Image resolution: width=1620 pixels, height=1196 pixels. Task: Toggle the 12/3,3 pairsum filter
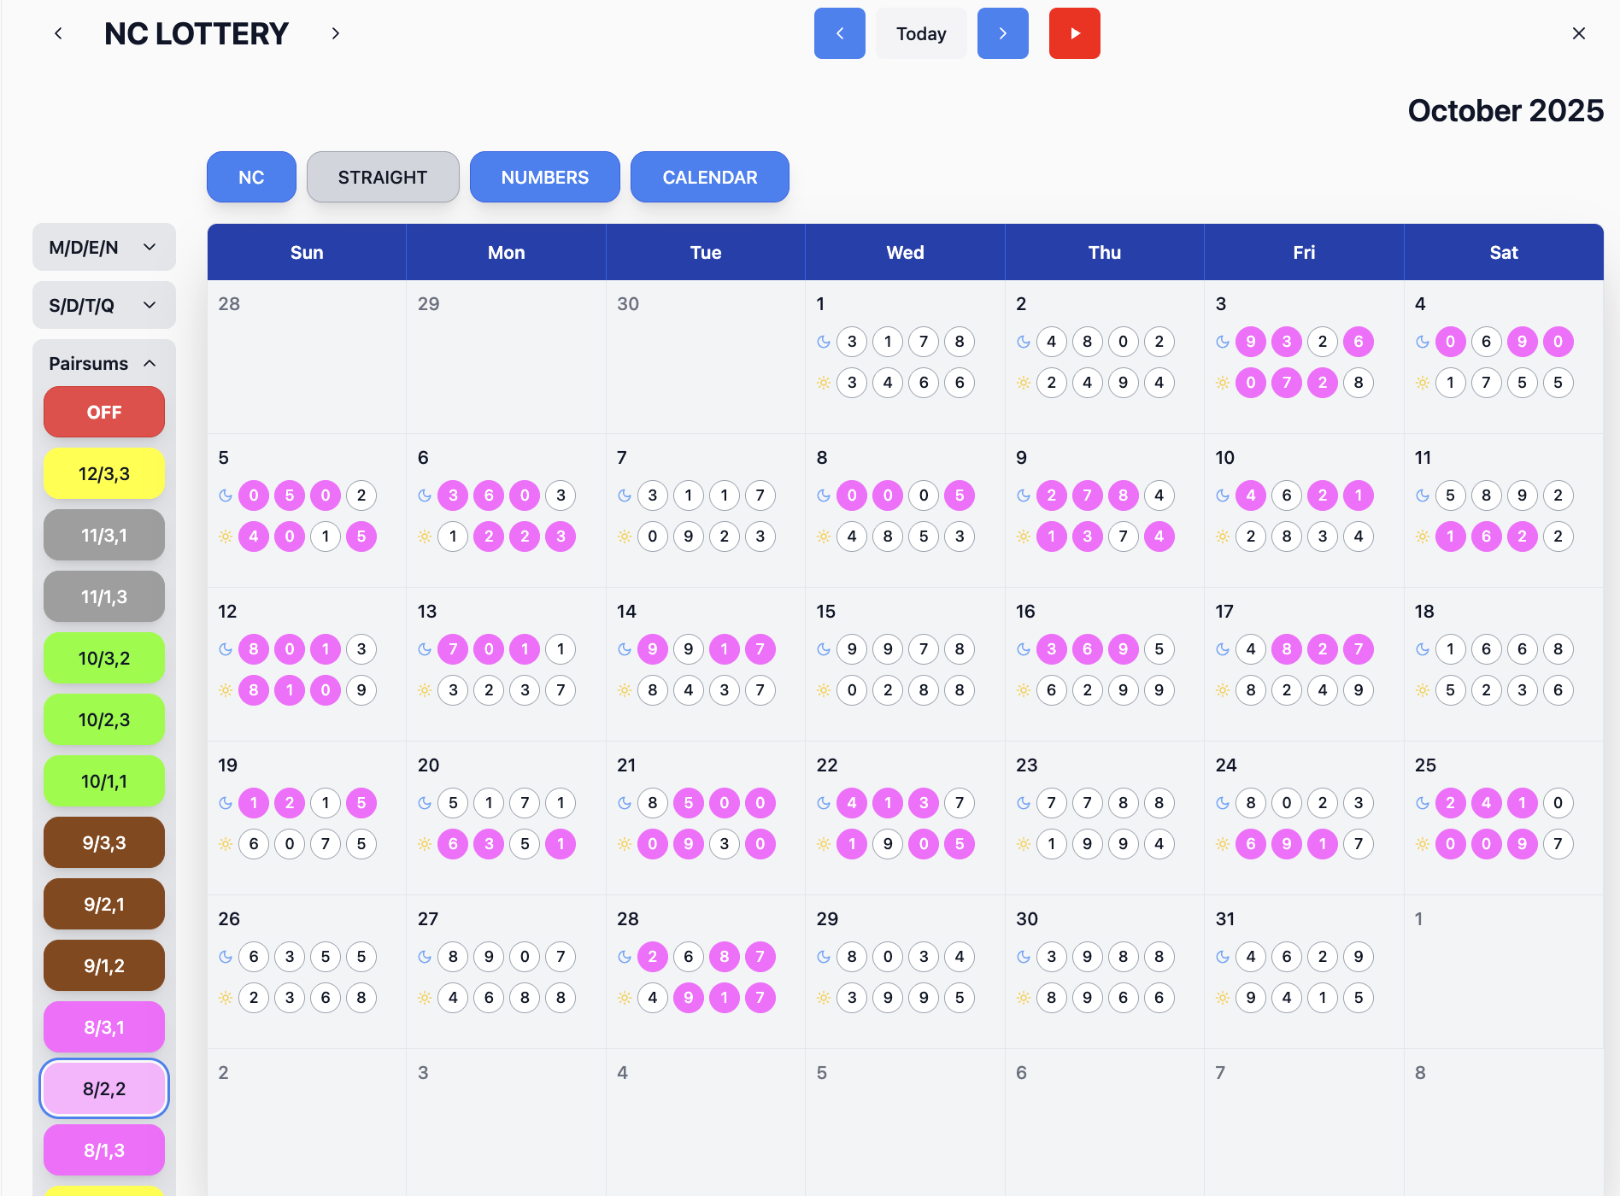[104, 473]
